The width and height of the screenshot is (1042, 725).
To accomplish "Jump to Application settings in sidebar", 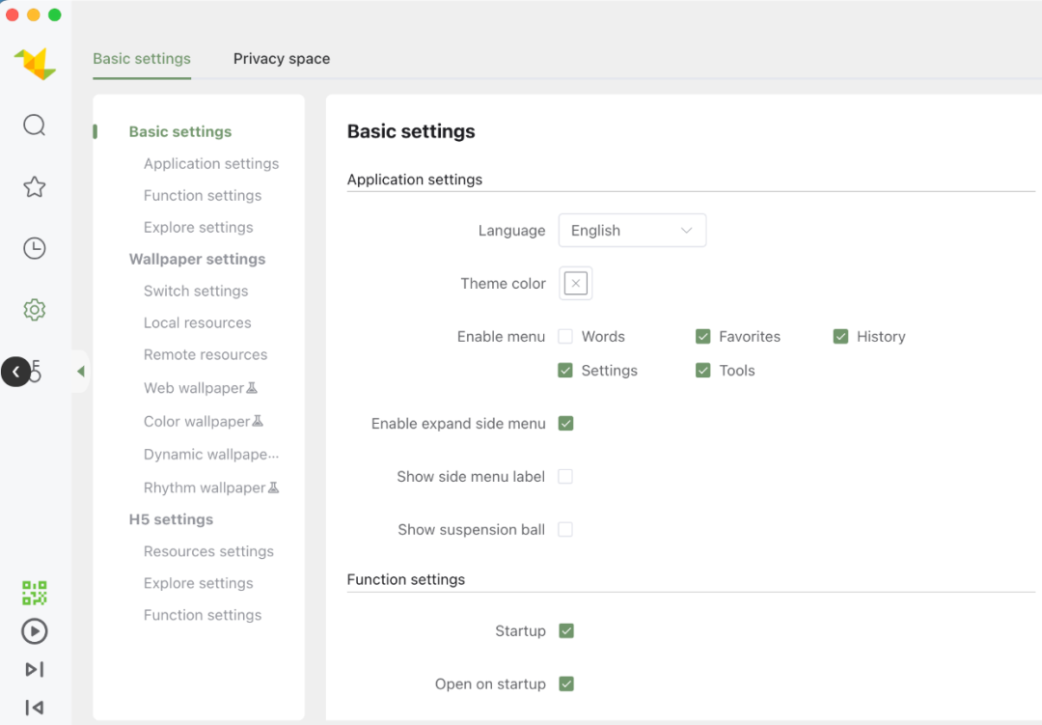I will [211, 163].
